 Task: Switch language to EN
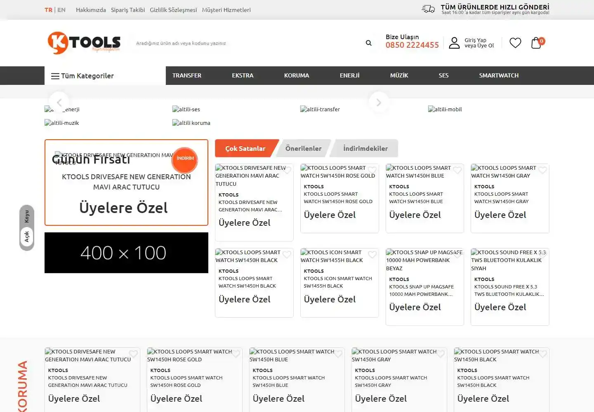(x=61, y=10)
